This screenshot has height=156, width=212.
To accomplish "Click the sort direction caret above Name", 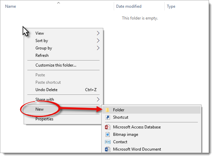I will coord(58,3).
